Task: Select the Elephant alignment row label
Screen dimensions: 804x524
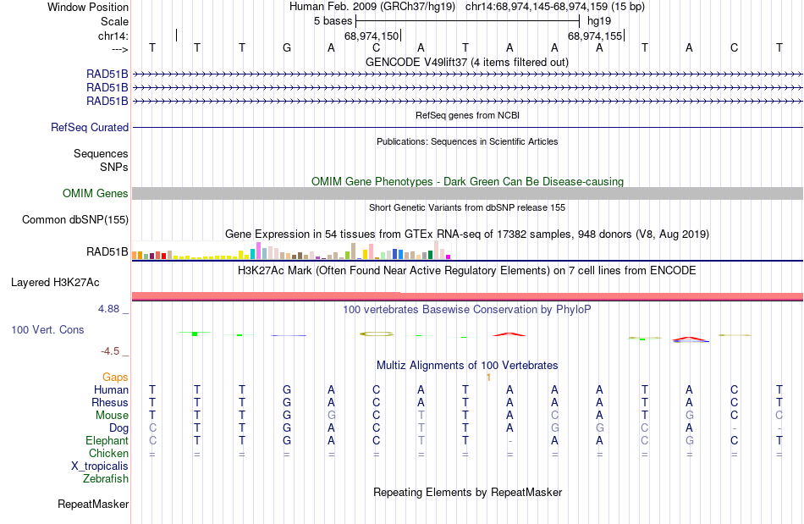Action: pos(107,440)
